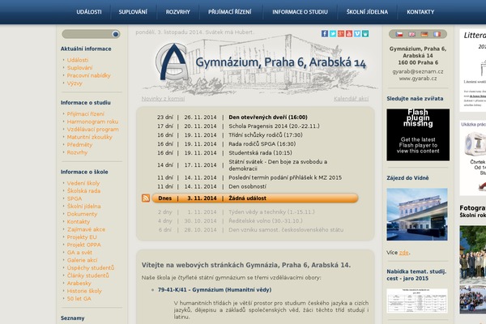Viewport: 486px width, 324px height.
Task: Open the Twitter social icon
Action: pyautogui.click(x=333, y=33)
